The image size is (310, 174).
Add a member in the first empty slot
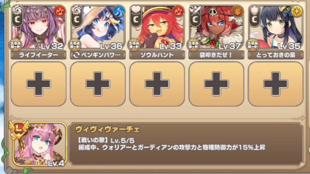click(x=38, y=84)
